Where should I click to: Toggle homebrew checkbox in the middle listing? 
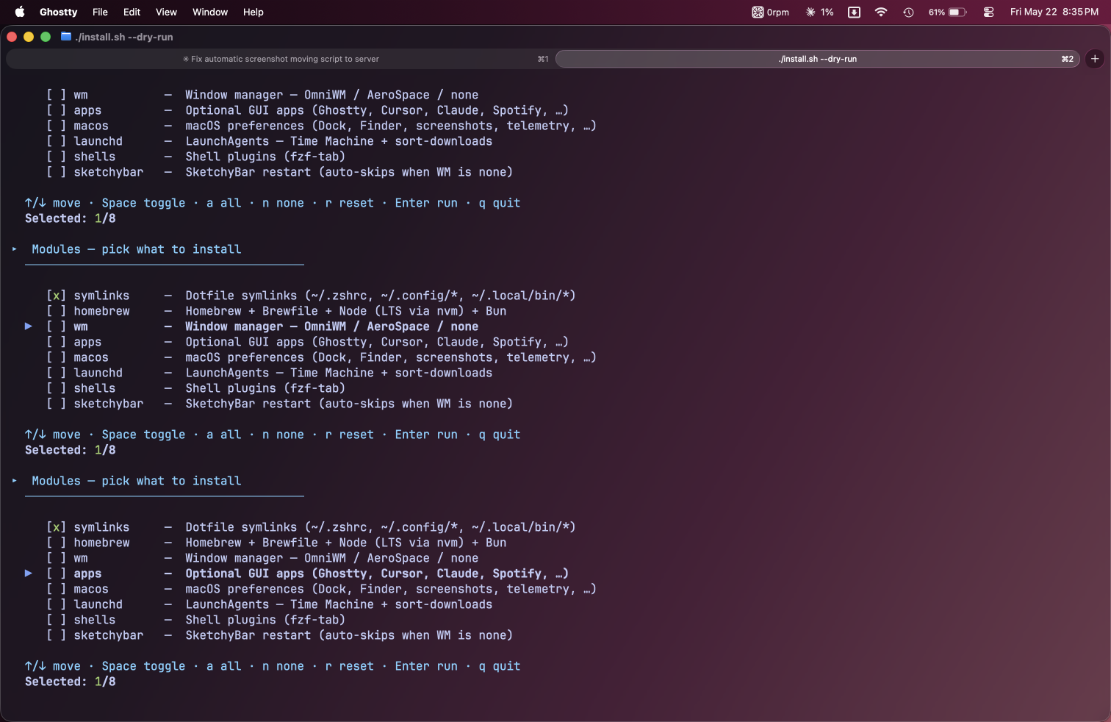tap(57, 311)
